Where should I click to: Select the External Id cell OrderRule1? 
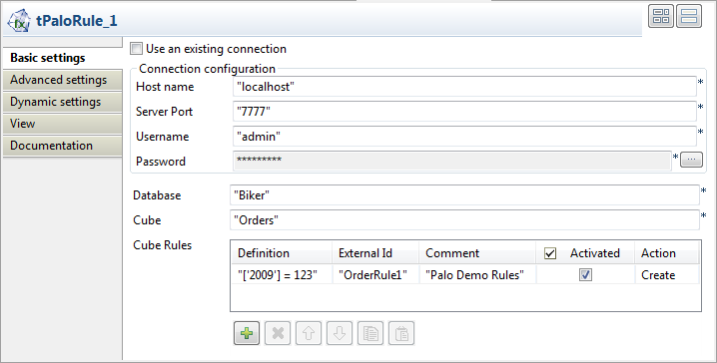[x=375, y=275]
